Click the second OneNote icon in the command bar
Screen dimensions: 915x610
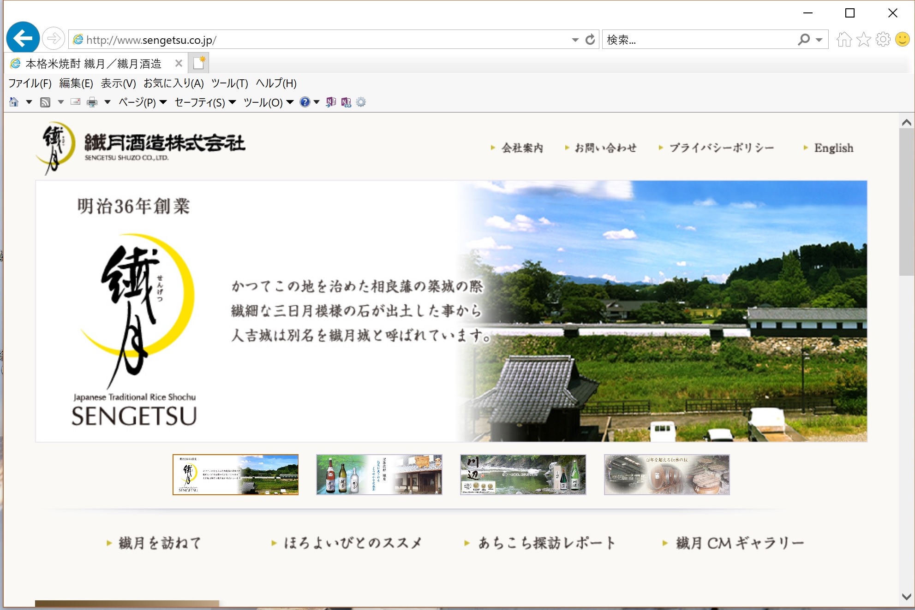[x=346, y=102]
